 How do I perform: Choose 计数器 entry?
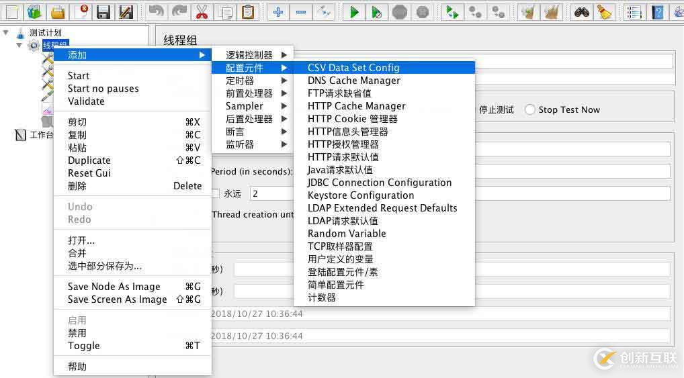384,297
